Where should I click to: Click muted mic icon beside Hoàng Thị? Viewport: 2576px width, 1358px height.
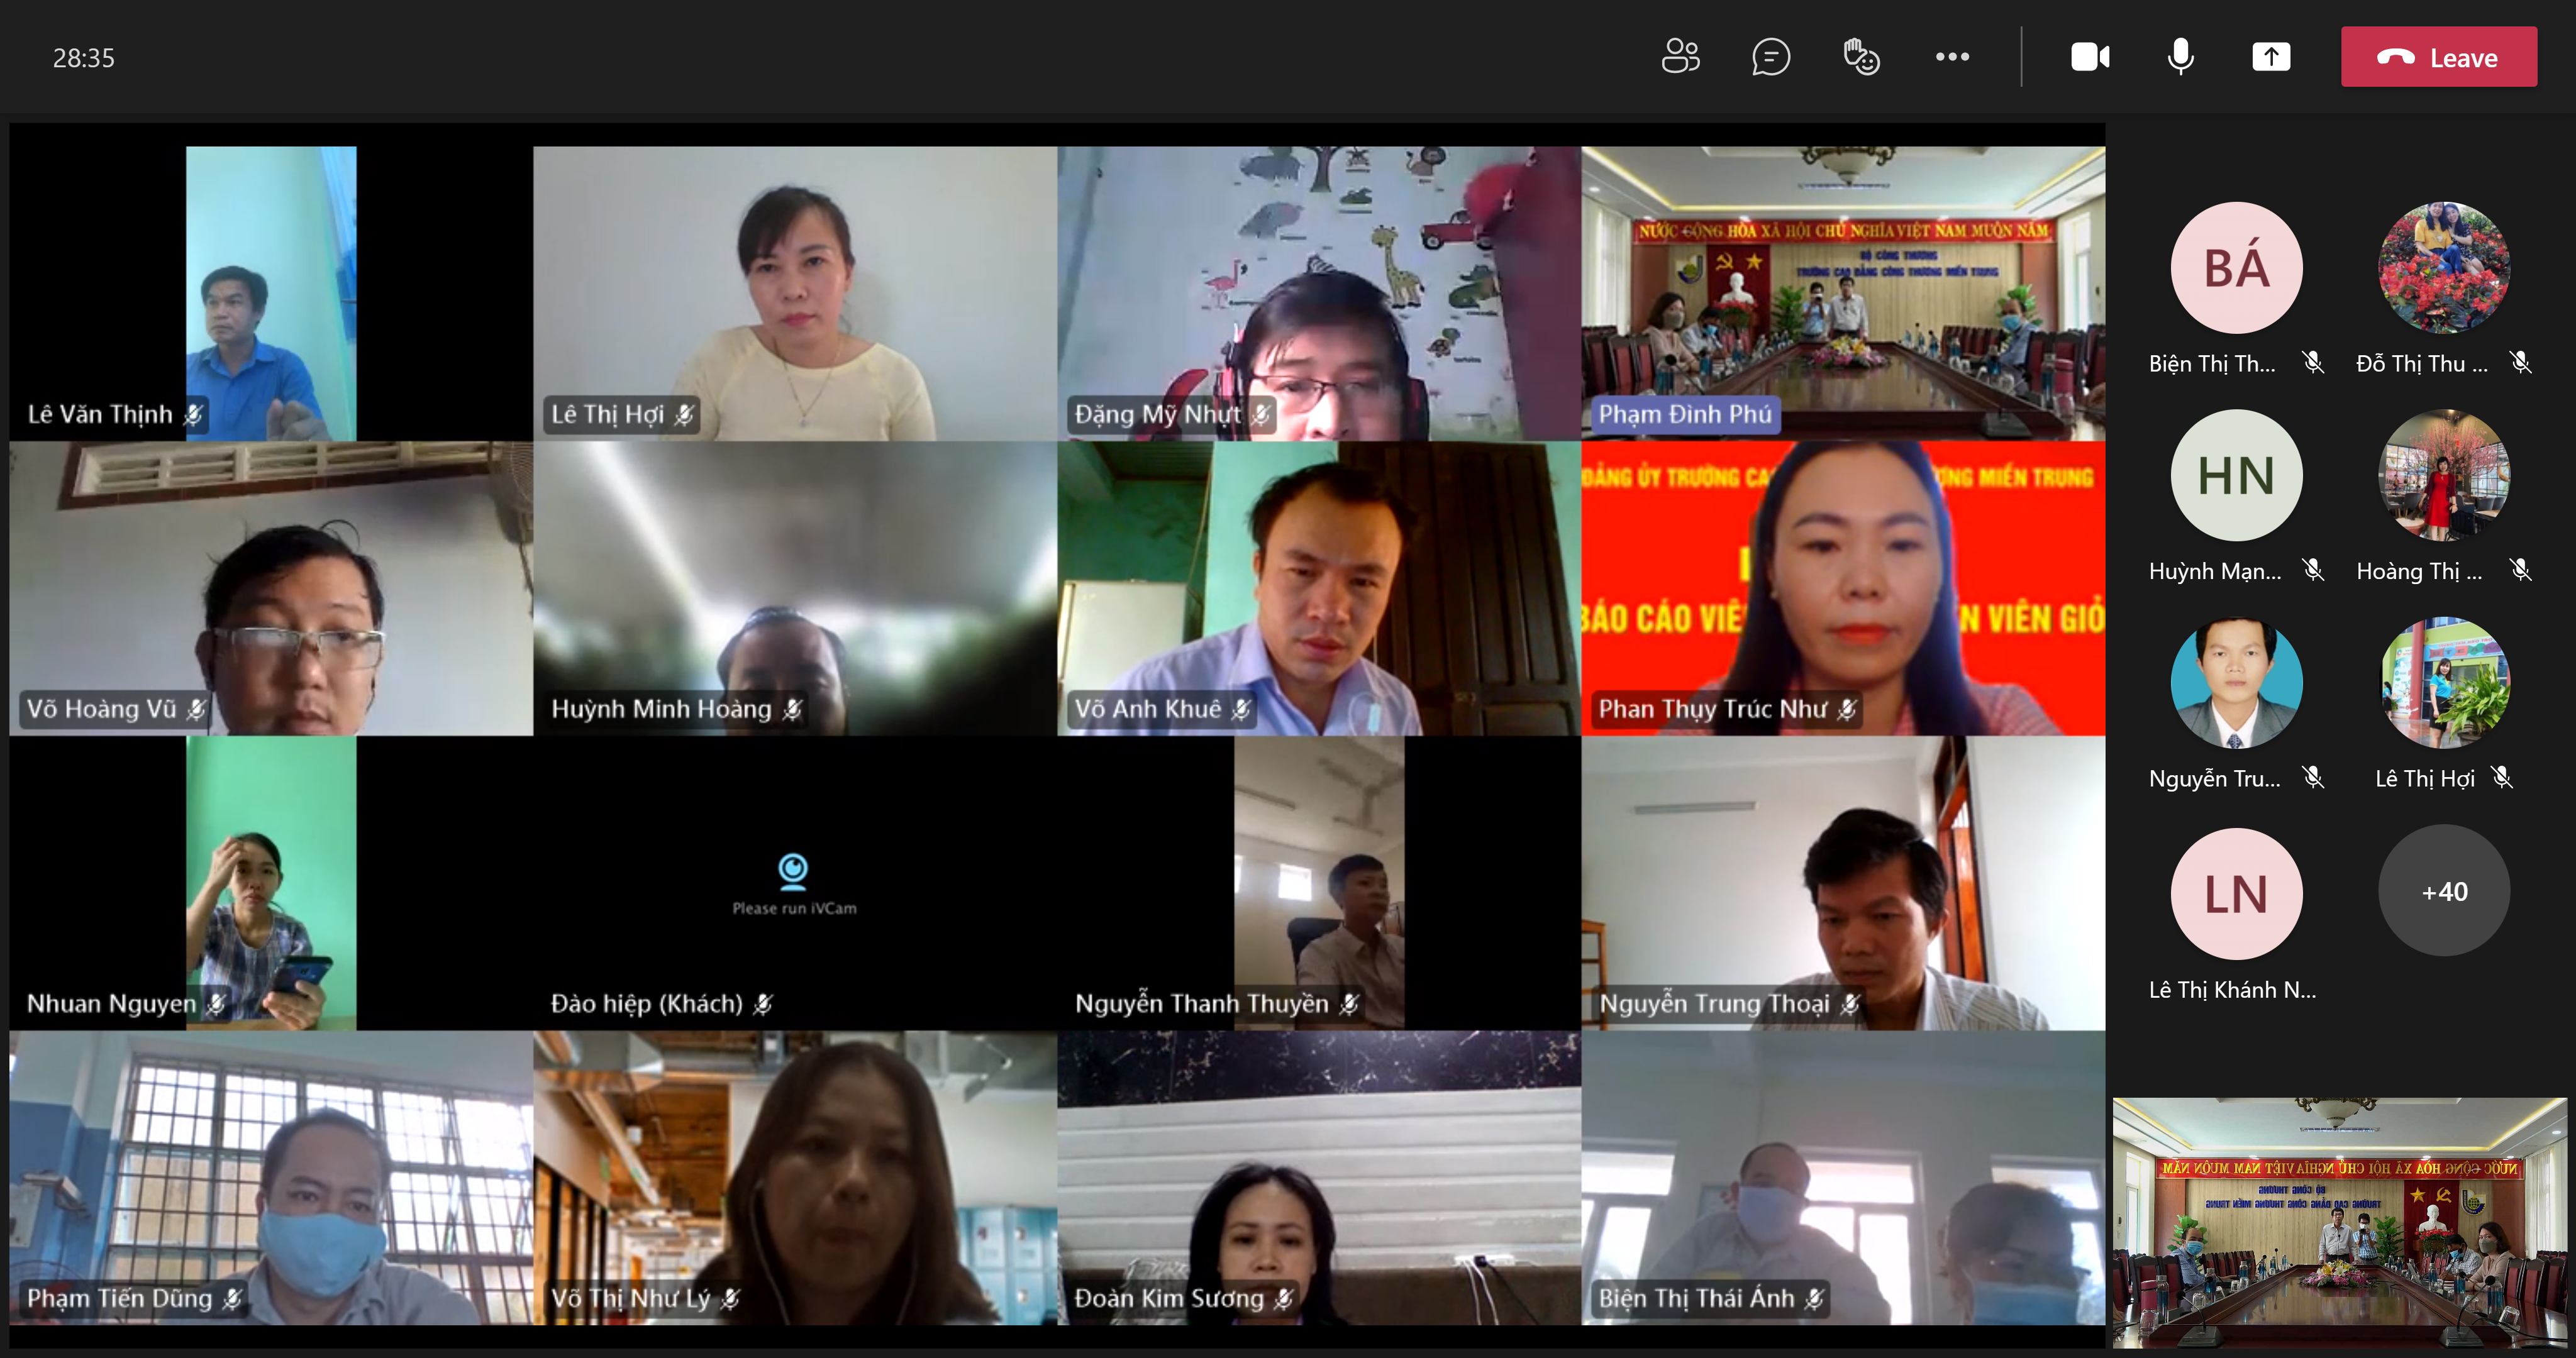(2521, 570)
